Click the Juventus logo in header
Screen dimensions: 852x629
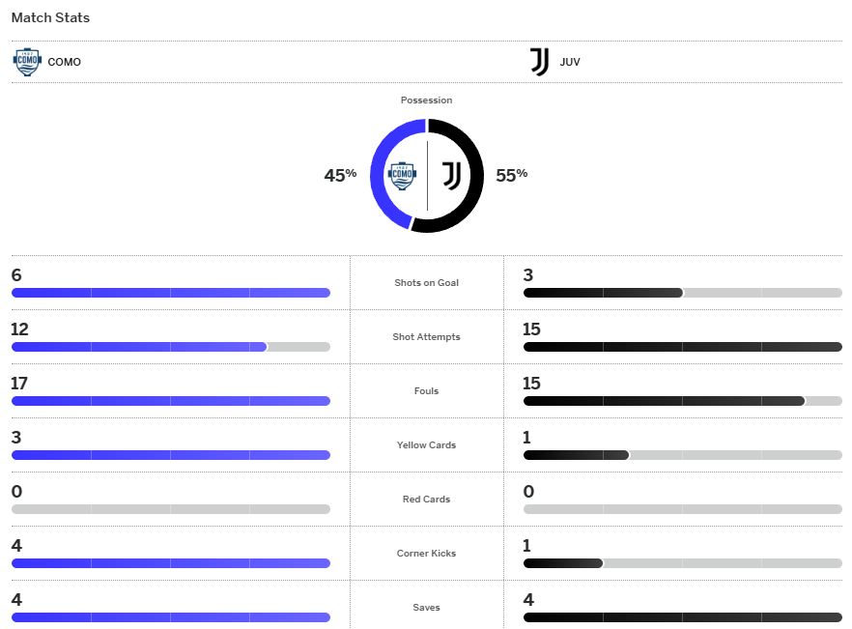(x=540, y=62)
